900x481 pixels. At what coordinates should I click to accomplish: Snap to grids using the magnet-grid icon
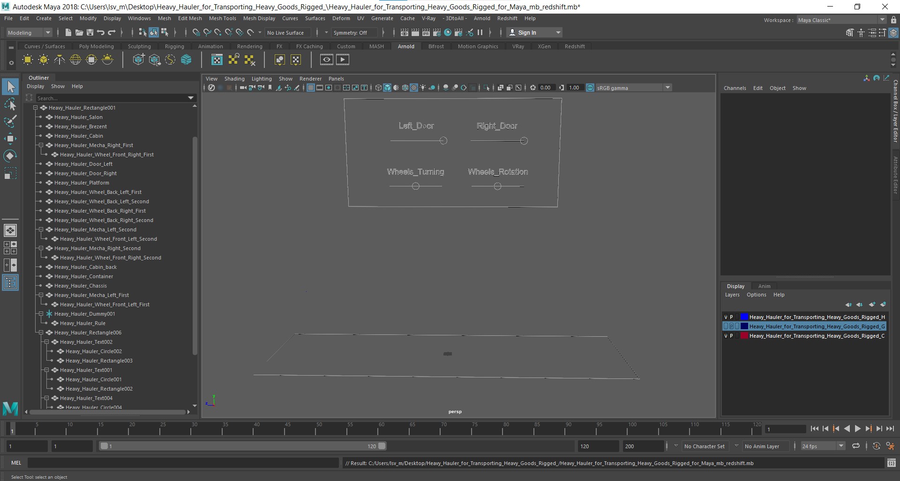[x=196, y=32]
